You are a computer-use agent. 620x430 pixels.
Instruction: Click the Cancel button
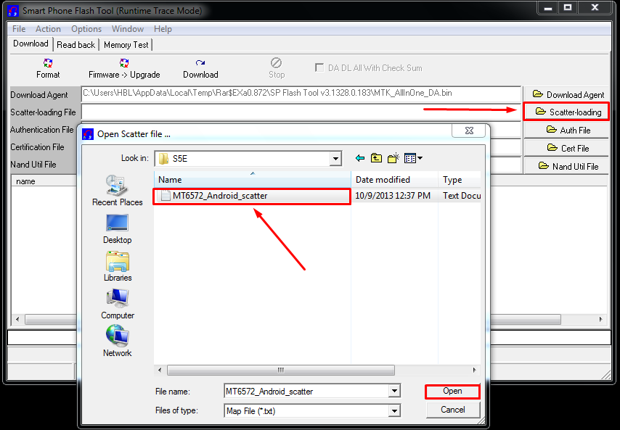tap(453, 410)
